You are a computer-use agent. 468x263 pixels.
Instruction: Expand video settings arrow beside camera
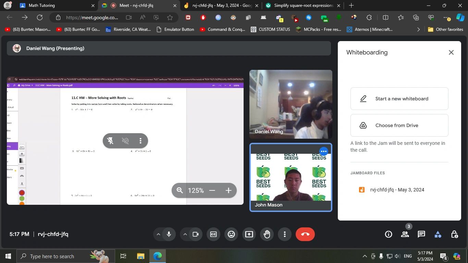coord(185,234)
